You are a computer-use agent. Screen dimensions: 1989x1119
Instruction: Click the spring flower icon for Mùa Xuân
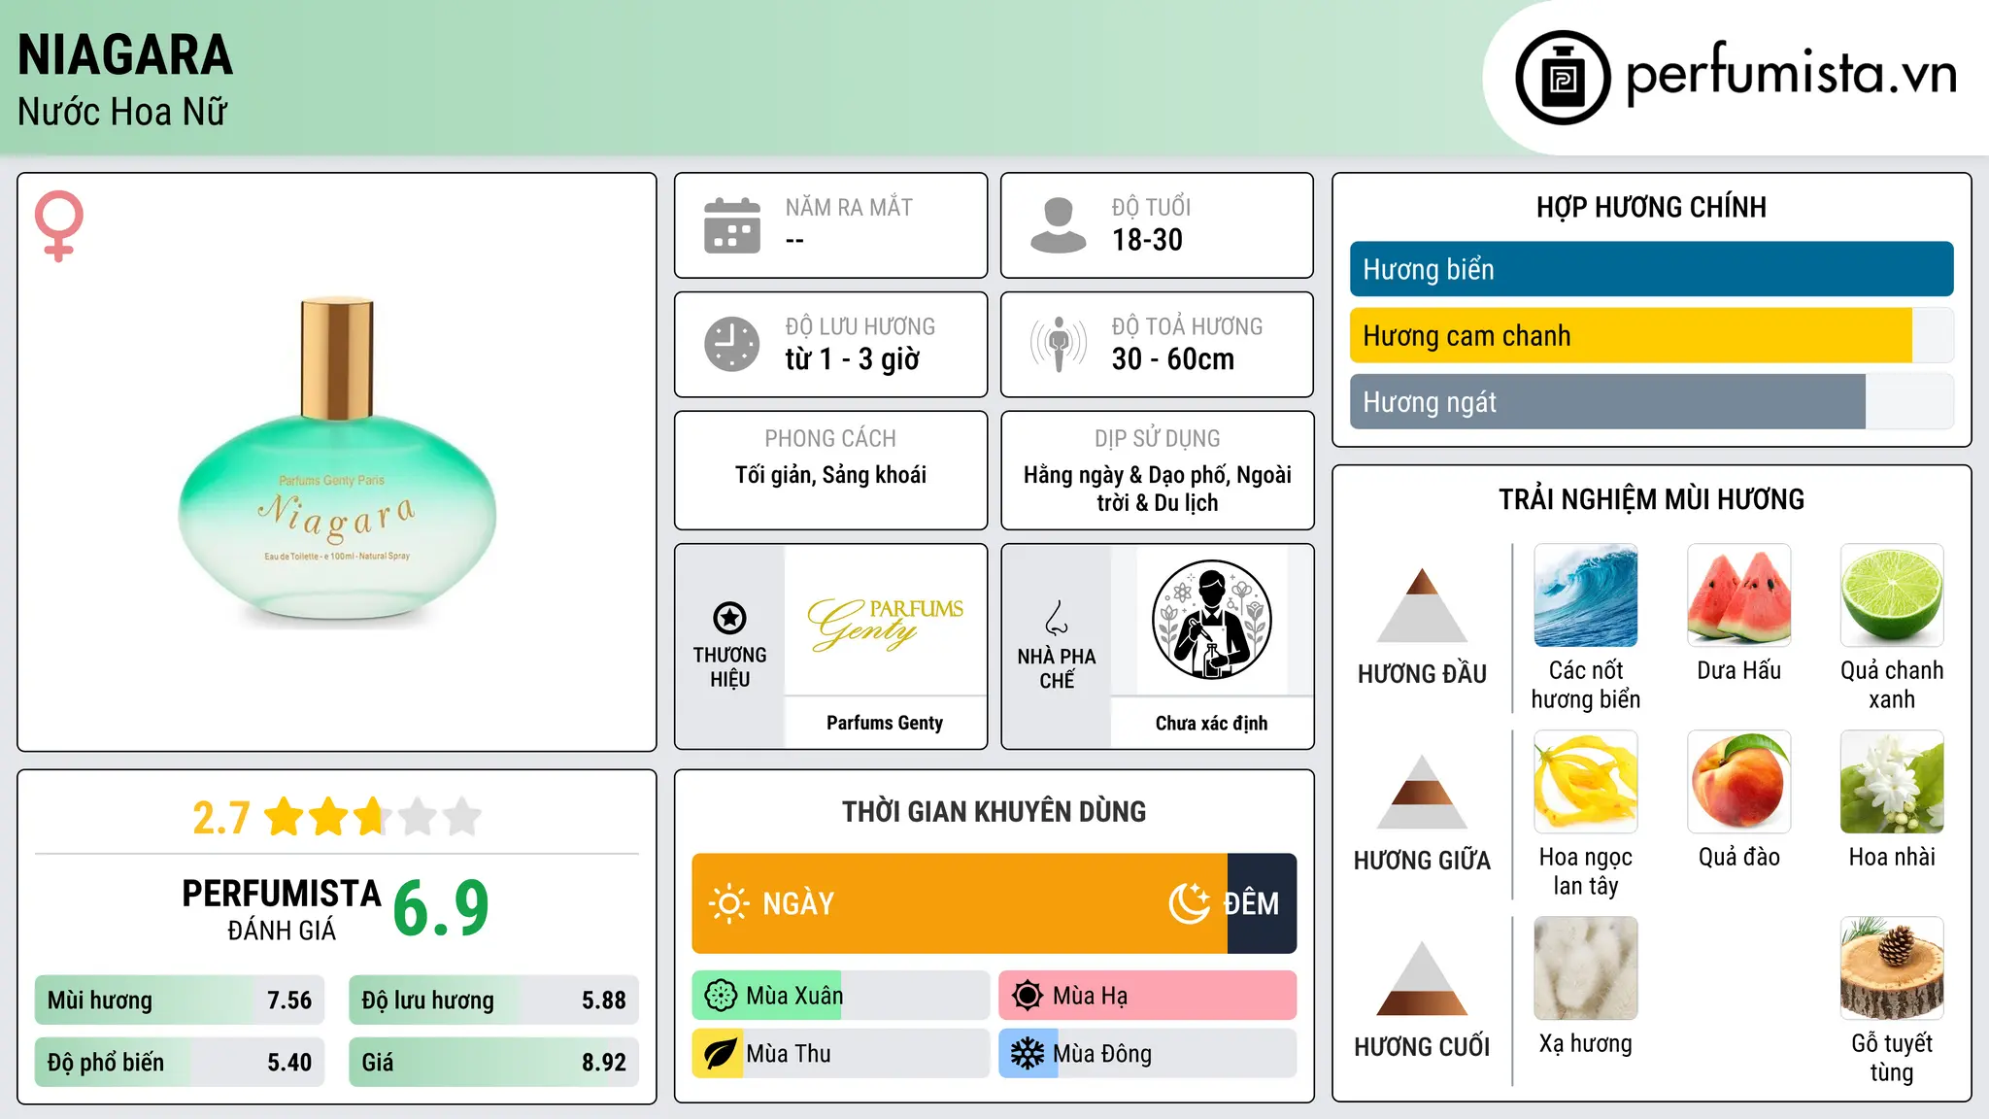coord(721,996)
